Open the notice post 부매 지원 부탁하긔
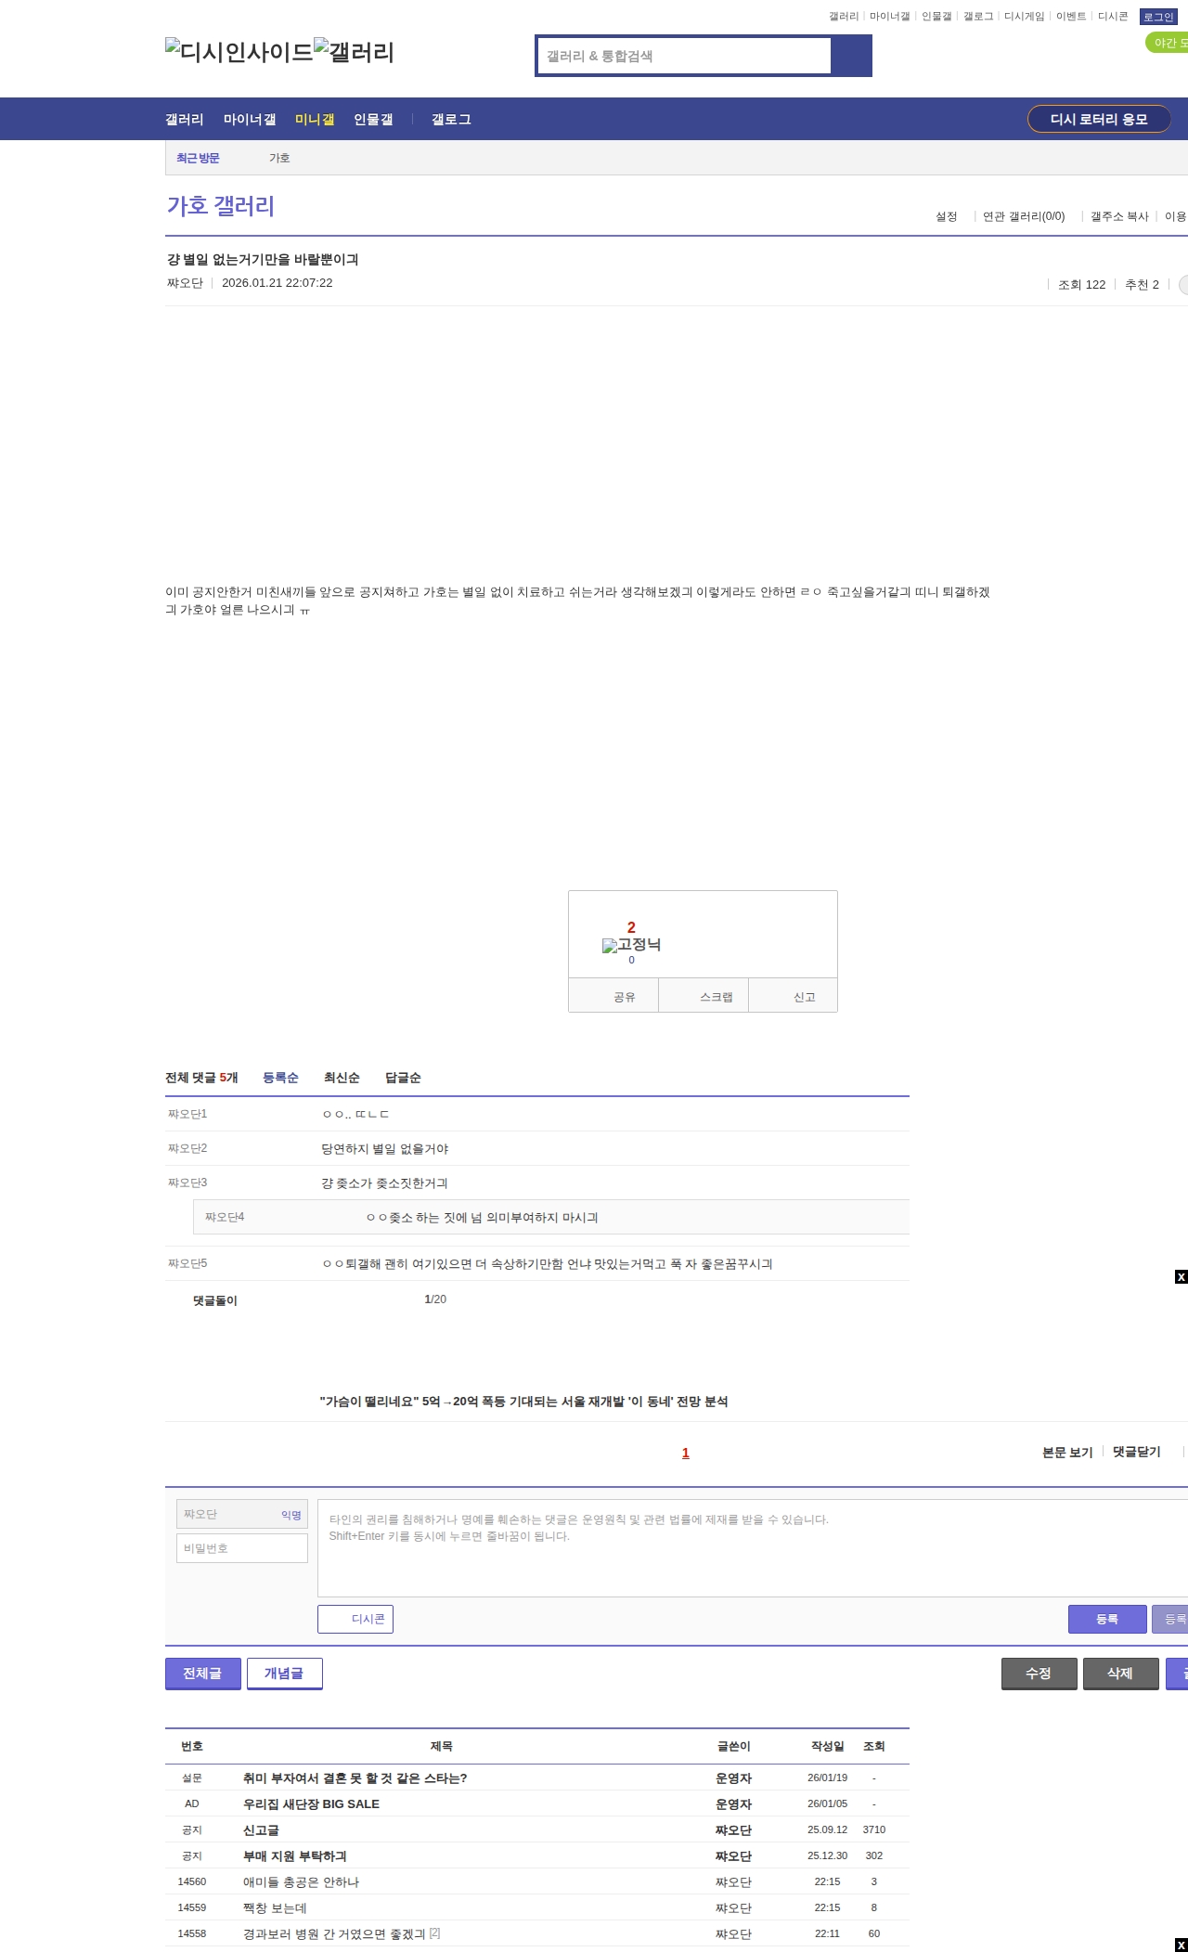 [295, 1856]
